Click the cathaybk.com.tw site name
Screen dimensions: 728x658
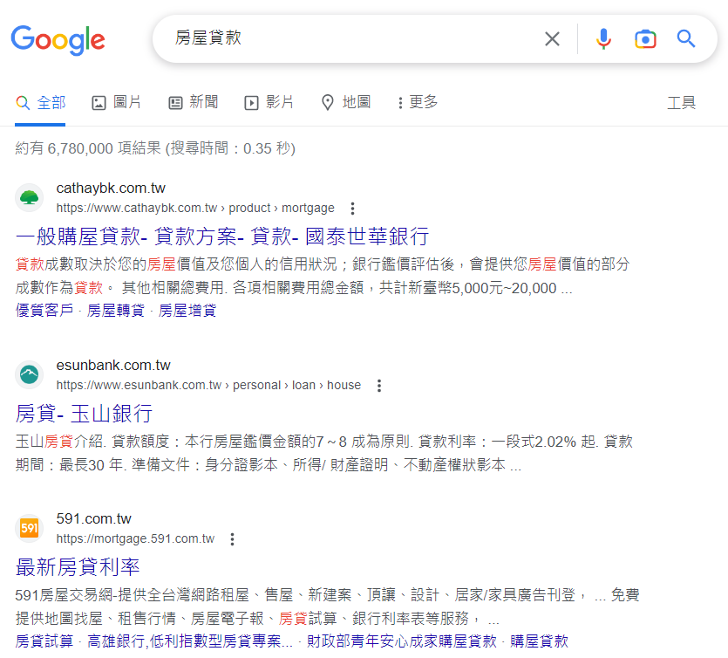click(111, 188)
